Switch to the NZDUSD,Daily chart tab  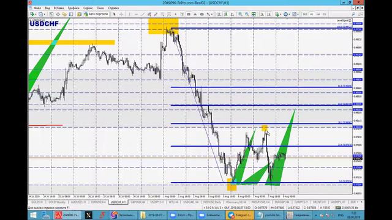pos(212,202)
